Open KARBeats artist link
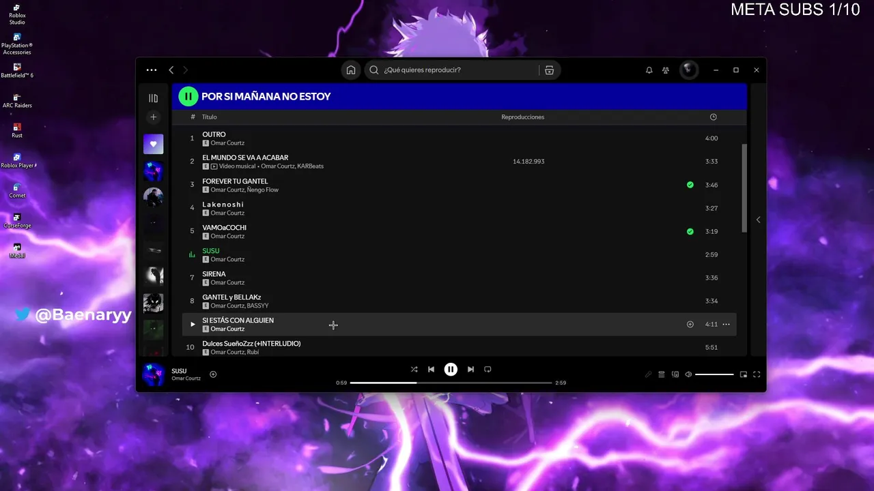 tap(310, 166)
